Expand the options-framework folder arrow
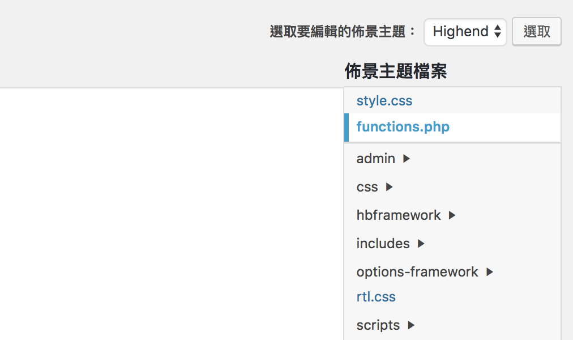 (x=490, y=272)
